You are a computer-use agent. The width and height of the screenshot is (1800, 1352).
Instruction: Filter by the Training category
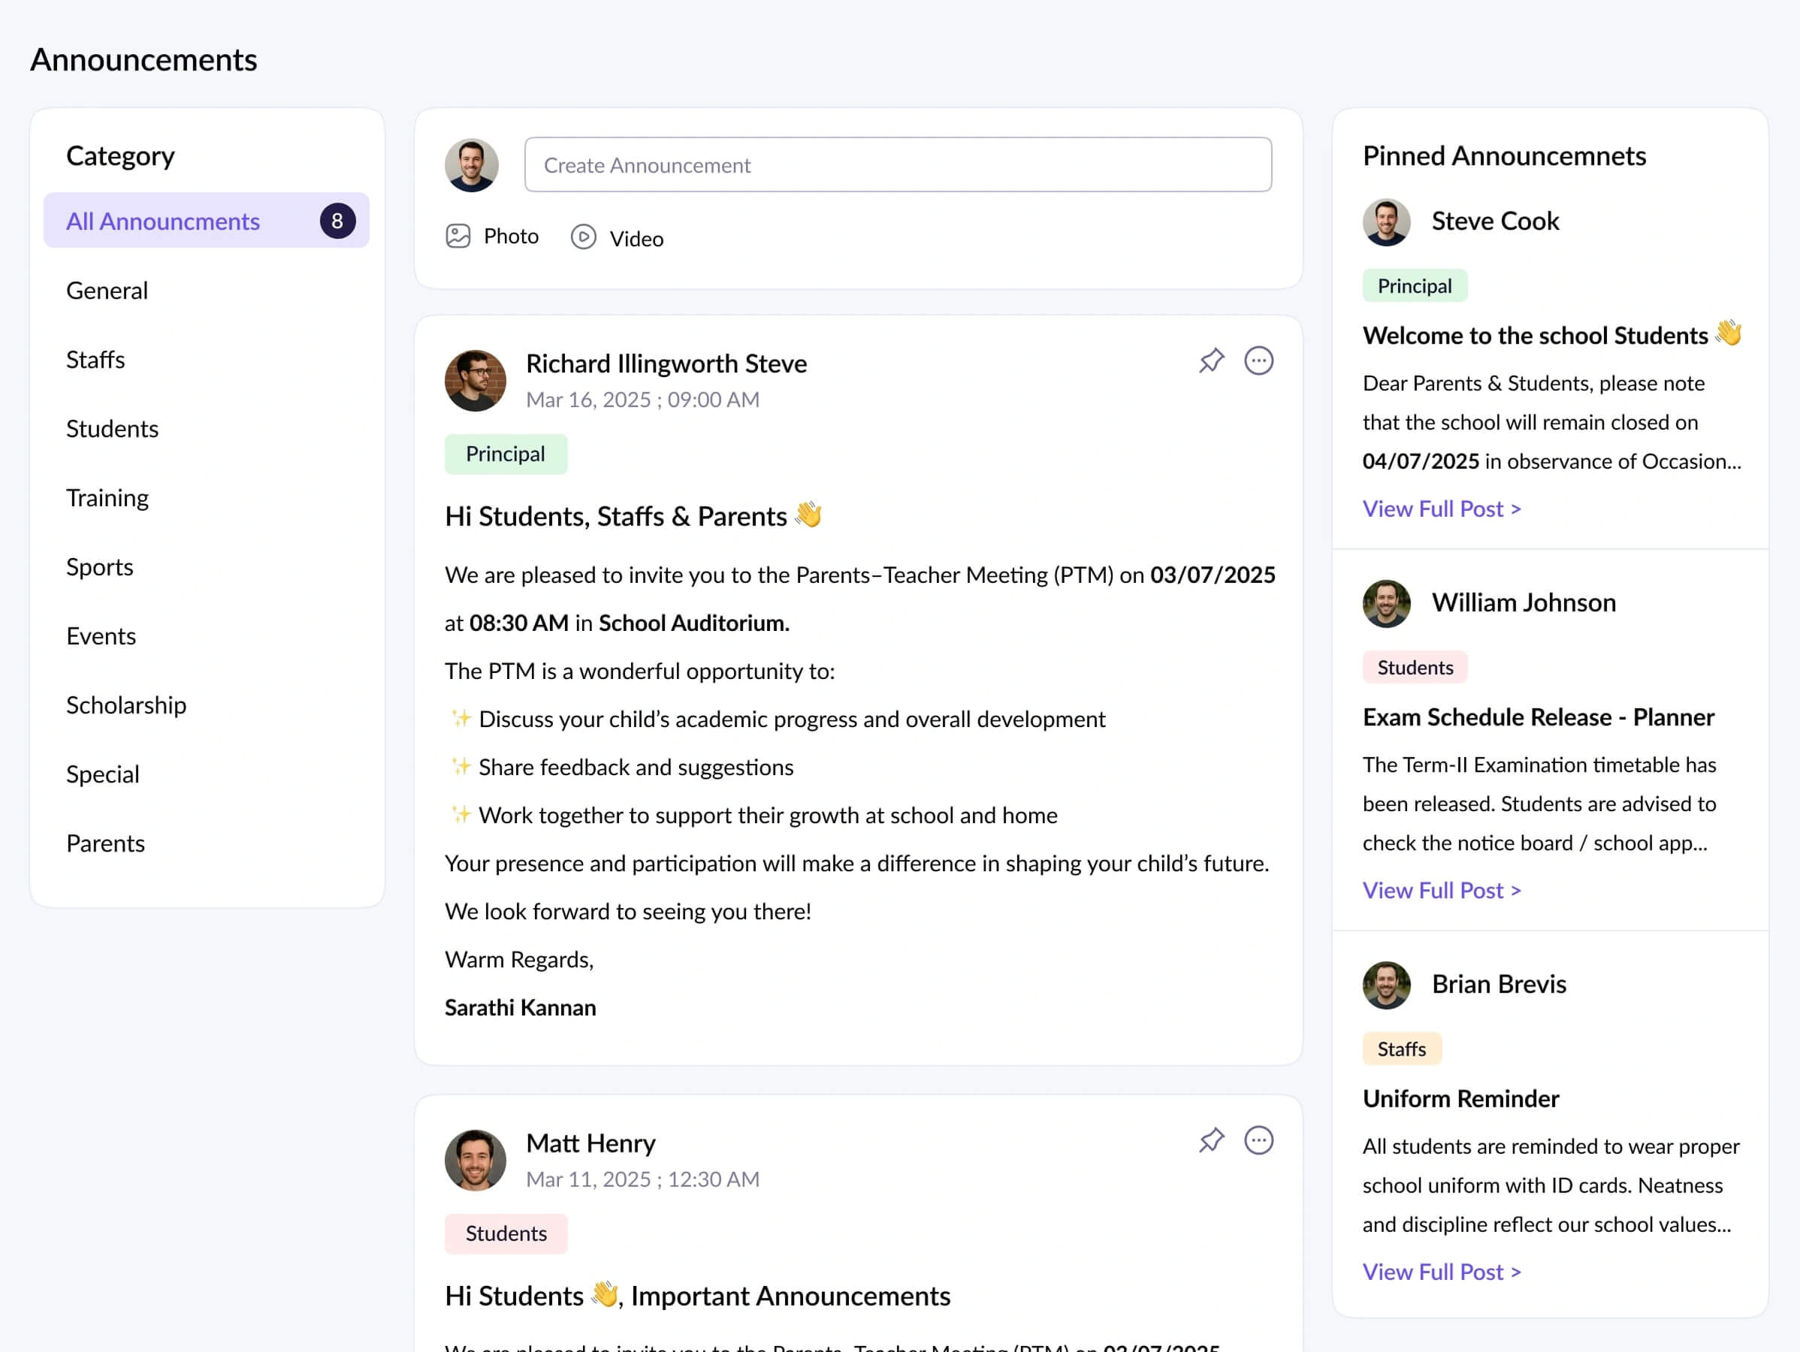point(107,497)
